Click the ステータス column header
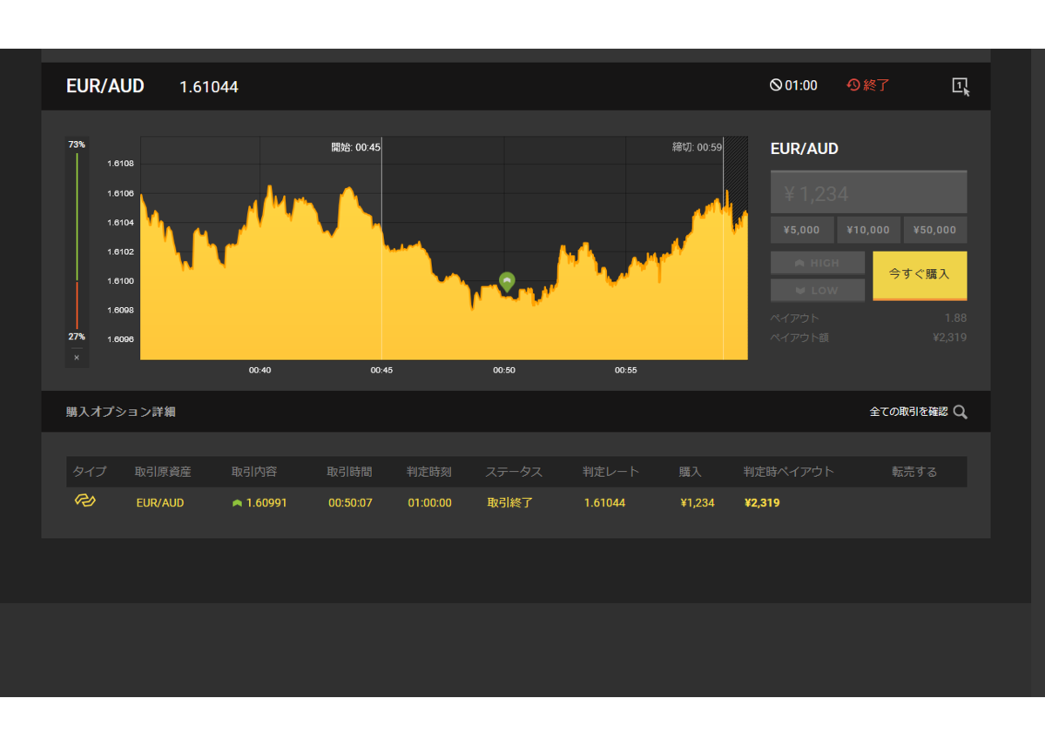The height and width of the screenshot is (745, 1045). 514,472
